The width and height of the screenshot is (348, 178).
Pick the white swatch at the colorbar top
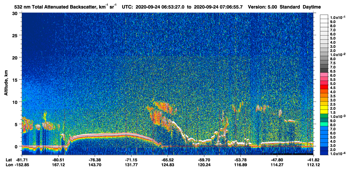click(x=324, y=17)
